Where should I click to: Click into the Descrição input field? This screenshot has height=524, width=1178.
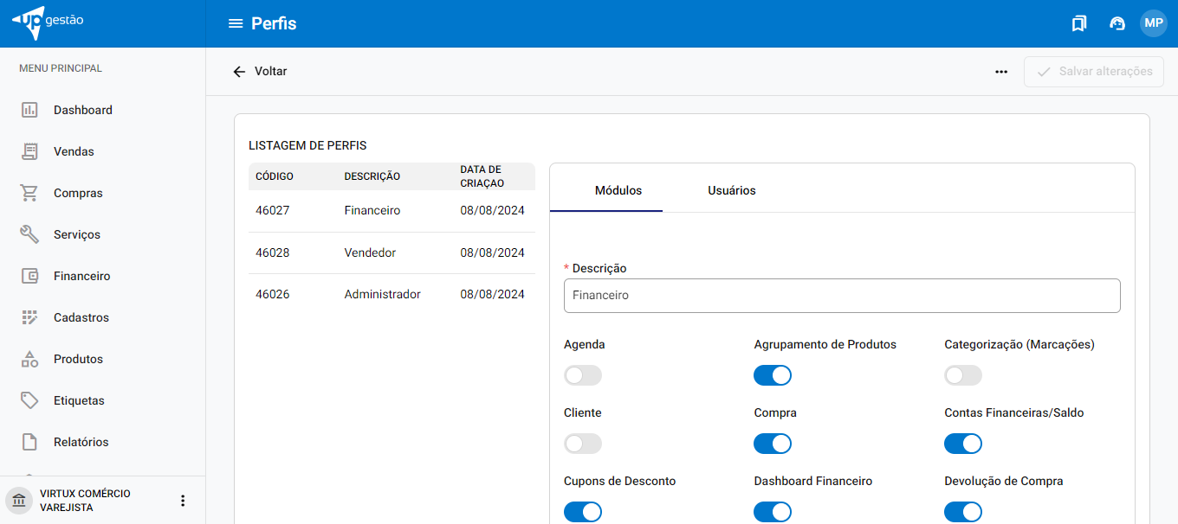click(841, 296)
